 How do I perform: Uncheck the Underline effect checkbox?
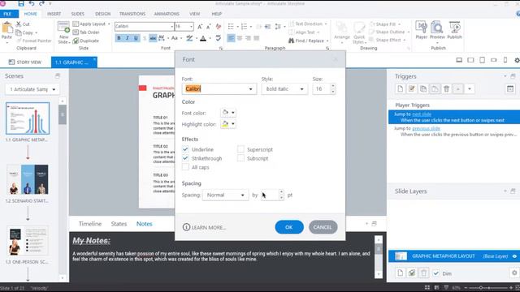pos(185,149)
